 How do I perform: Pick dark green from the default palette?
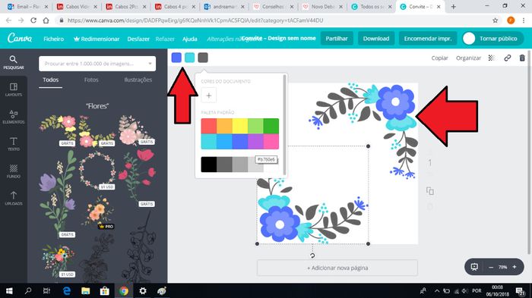[x=271, y=126]
